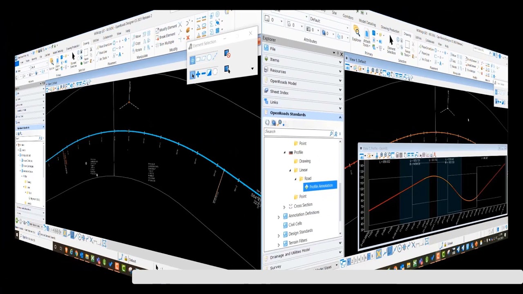Click Copy tool in left window ribbon
The image size is (523, 294).
136,43
